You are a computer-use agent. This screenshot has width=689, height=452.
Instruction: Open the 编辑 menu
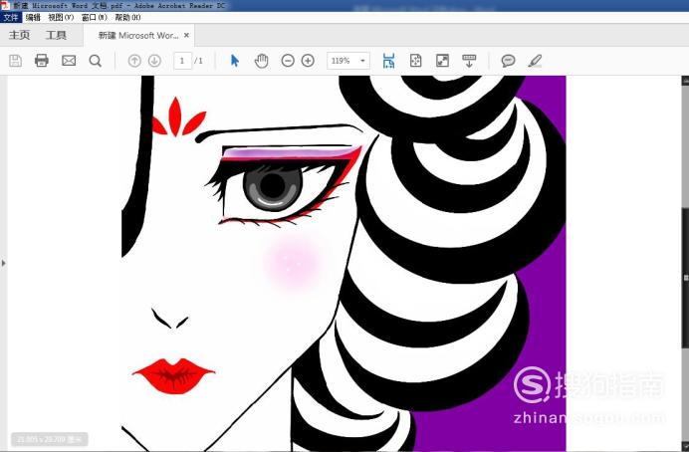pos(33,18)
